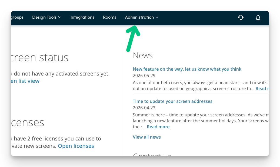This screenshot has height=167, width=280.
Task: Click the News section heading
Action: pyautogui.click(x=143, y=55)
